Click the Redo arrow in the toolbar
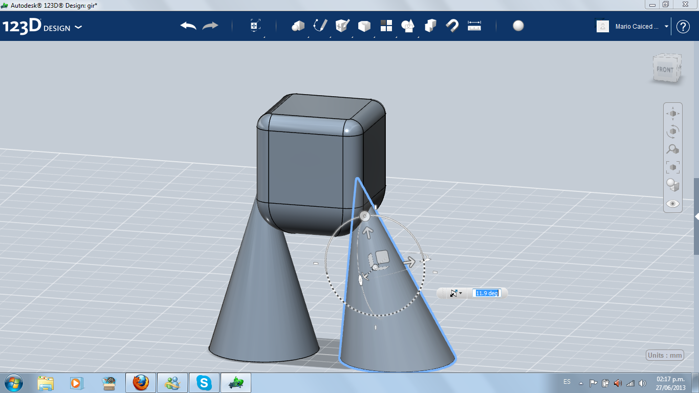 210,26
